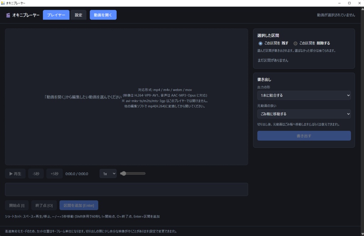The height and width of the screenshot is (236, 364).
Task: Click the volume slider handle
Action: pyautogui.click(x=123, y=173)
